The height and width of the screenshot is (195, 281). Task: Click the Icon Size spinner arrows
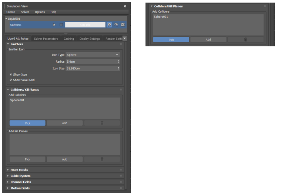[118, 68]
